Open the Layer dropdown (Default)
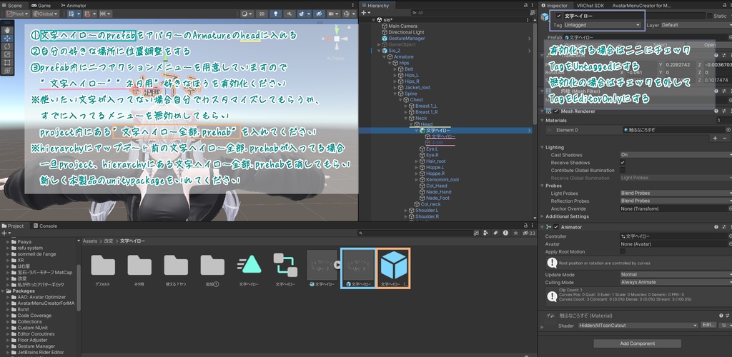The height and width of the screenshot is (357, 732). [x=696, y=25]
